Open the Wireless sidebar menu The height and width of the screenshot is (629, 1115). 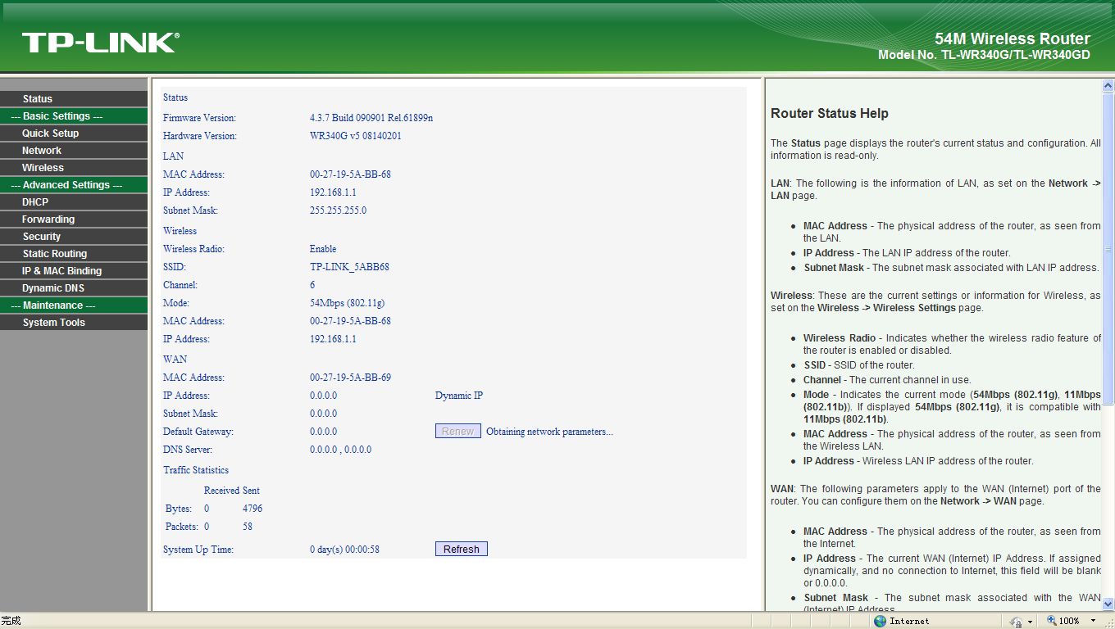click(74, 167)
